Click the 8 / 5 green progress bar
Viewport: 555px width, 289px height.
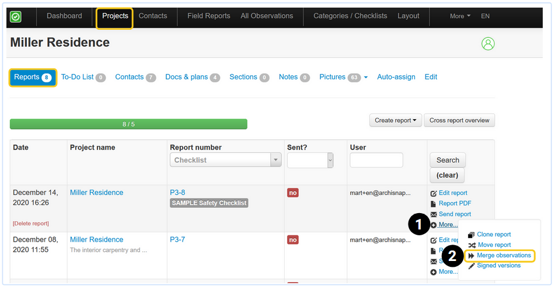(128, 124)
